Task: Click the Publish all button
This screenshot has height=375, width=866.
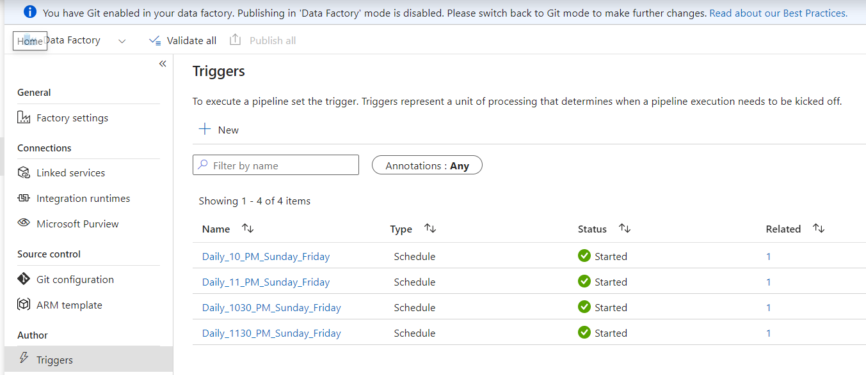Action: (x=263, y=40)
